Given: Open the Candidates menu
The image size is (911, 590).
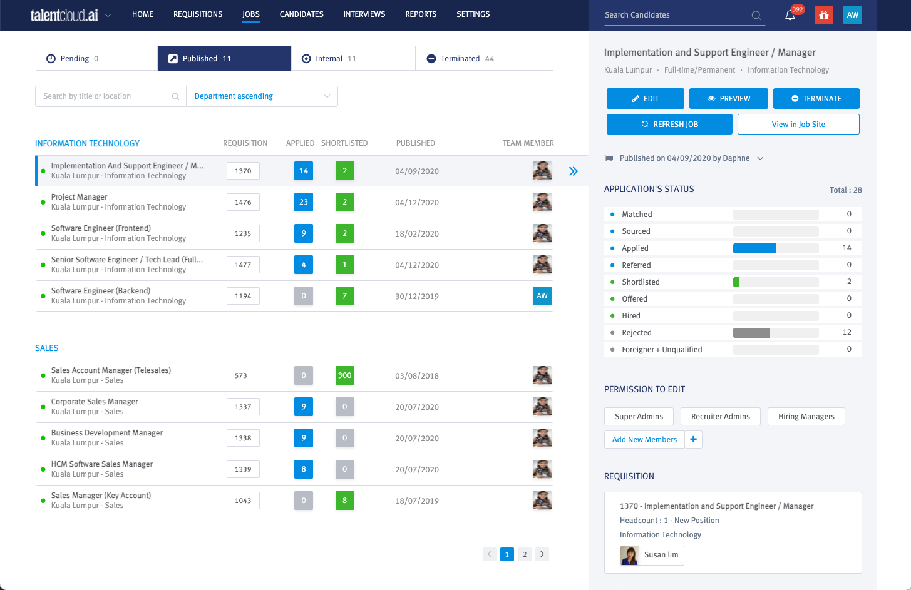Looking at the screenshot, I should tap(302, 14).
